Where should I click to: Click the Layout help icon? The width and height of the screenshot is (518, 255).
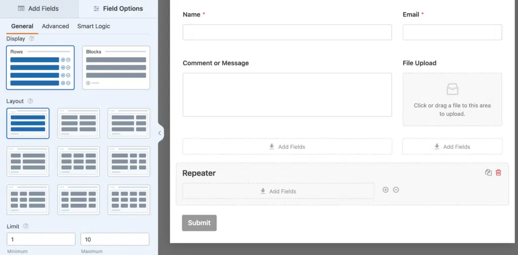30,101
